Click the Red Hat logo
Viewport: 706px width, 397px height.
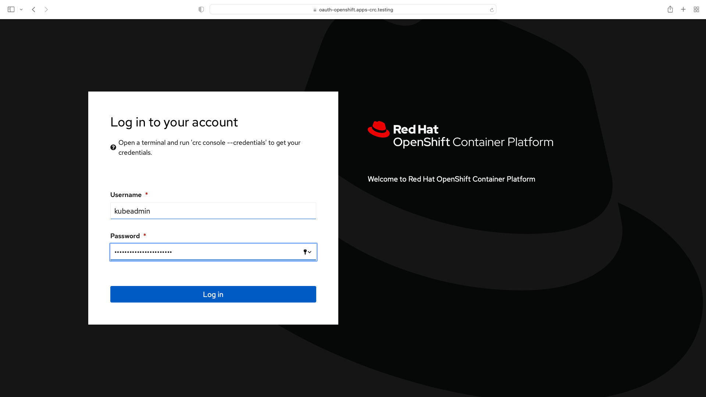[378, 129]
